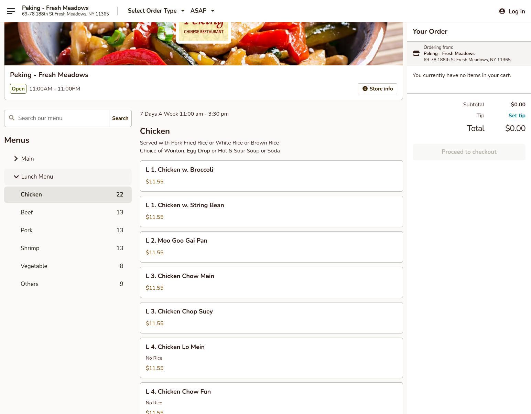The width and height of the screenshot is (531, 414).
Task: Click the Total $0.00 amount
Action: (515, 128)
